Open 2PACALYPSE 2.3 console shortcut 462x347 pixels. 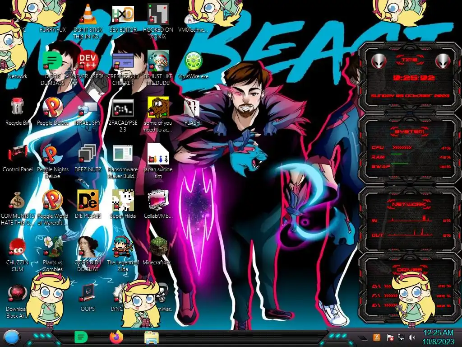[x=123, y=108]
